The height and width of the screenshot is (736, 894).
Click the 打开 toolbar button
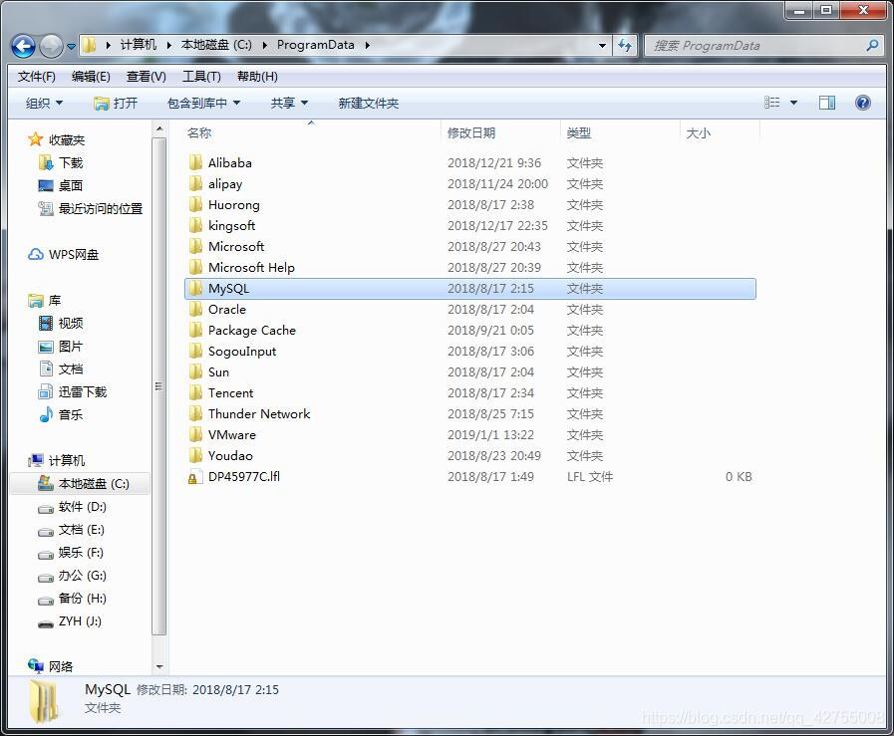pyautogui.click(x=116, y=104)
